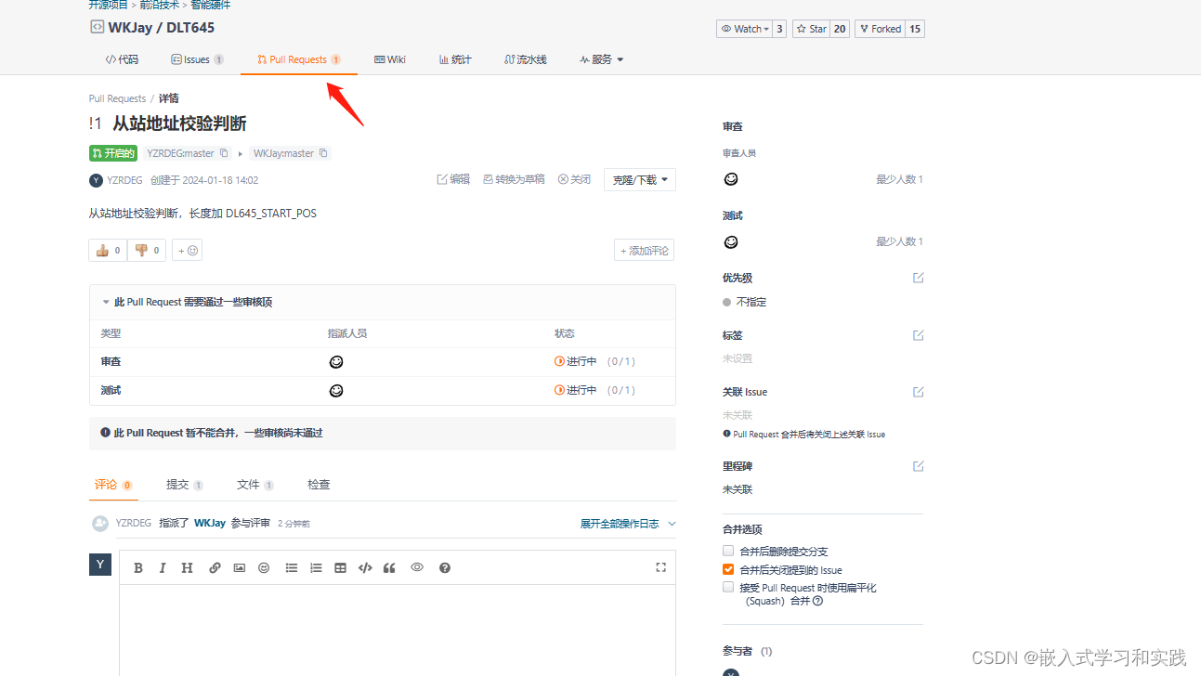The width and height of the screenshot is (1201, 676).
Task: Click the Pull Requests breadcrumb link
Action: coord(117,98)
